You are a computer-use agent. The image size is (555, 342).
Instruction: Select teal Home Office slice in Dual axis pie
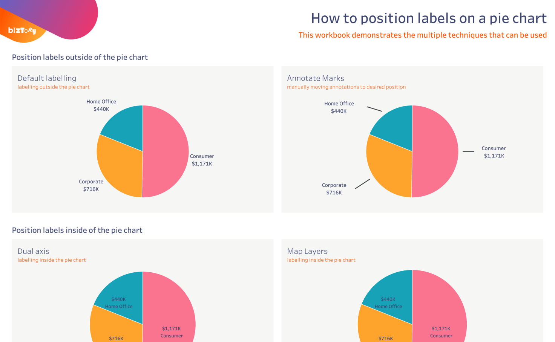(x=124, y=290)
